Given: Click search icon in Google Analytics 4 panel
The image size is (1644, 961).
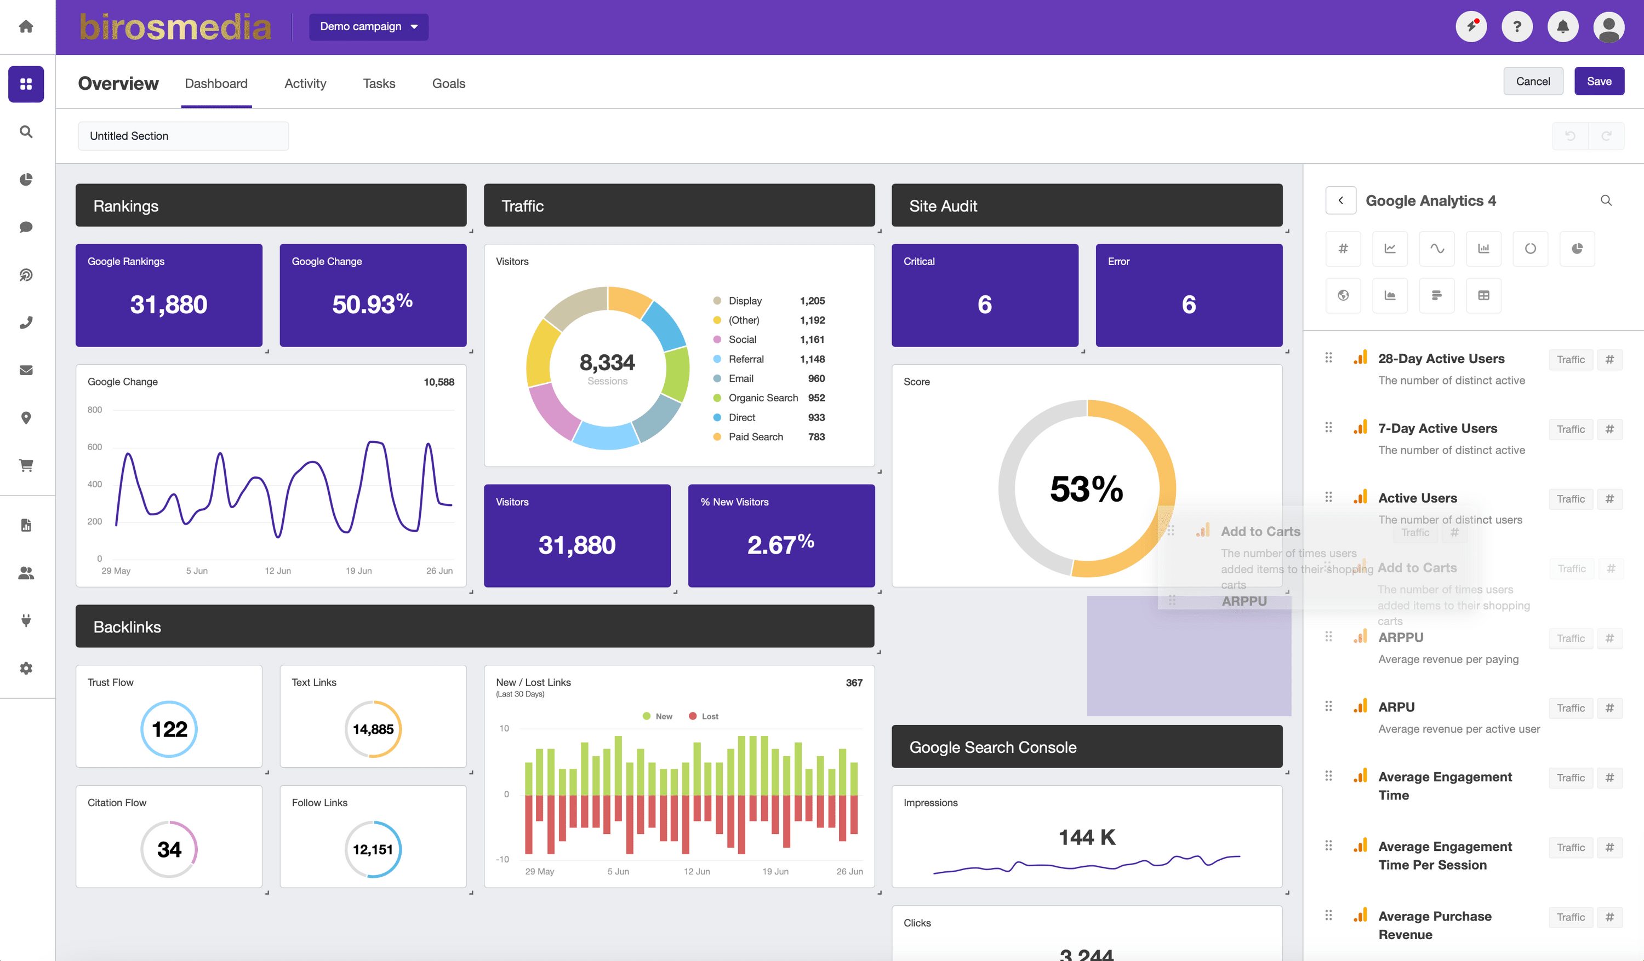Looking at the screenshot, I should click(1606, 201).
